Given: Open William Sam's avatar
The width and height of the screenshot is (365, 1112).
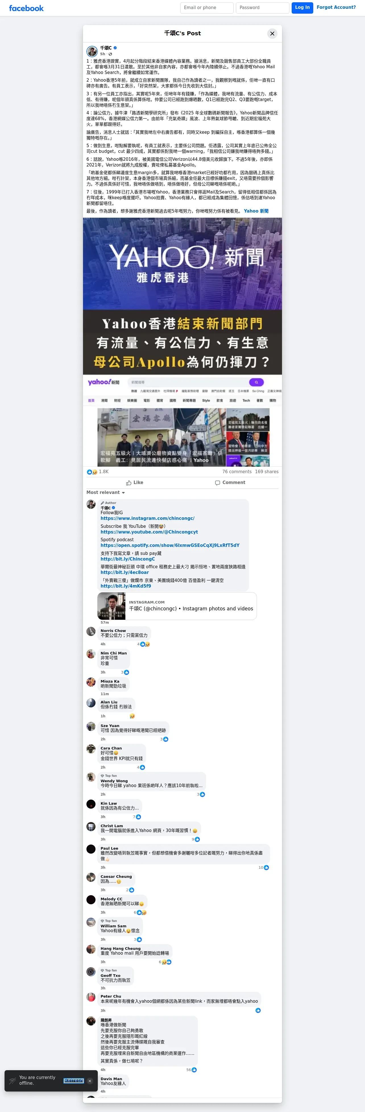Looking at the screenshot, I should click(91, 922).
